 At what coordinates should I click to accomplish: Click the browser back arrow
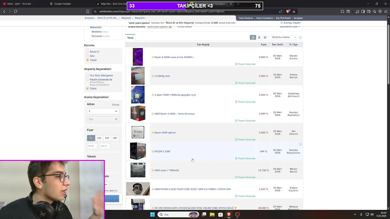4,12
